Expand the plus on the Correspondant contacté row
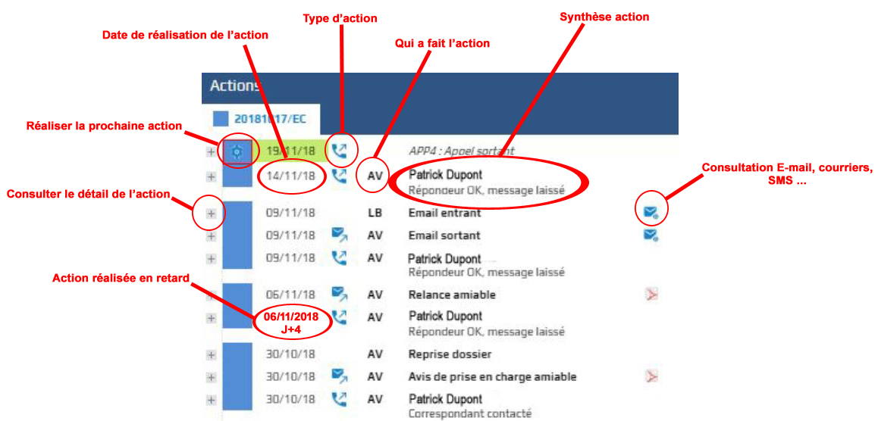This screenshot has width=878, height=421. pyautogui.click(x=211, y=400)
